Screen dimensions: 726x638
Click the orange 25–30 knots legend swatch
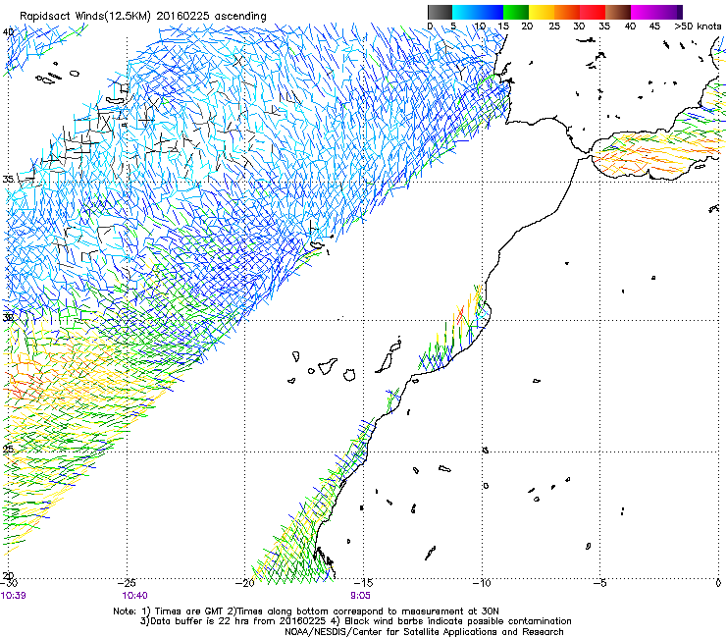567,12
